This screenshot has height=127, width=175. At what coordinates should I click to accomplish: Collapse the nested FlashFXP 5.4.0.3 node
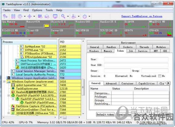(13, 99)
